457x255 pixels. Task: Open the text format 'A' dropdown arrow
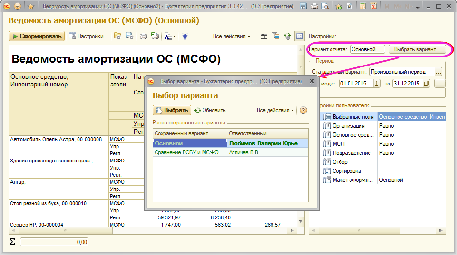click(x=174, y=36)
